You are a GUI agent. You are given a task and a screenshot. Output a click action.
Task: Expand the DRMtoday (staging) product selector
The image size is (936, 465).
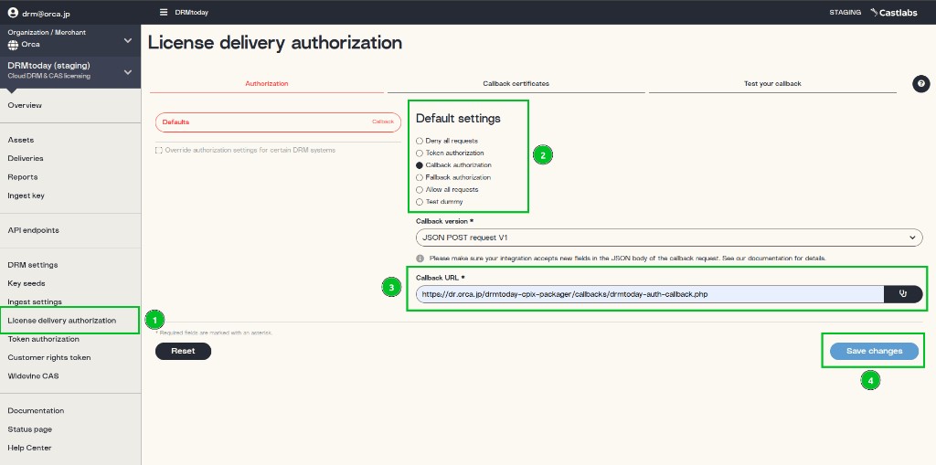point(70,70)
